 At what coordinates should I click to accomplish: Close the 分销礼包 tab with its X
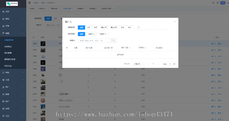pyautogui.click(x=46, y=9)
